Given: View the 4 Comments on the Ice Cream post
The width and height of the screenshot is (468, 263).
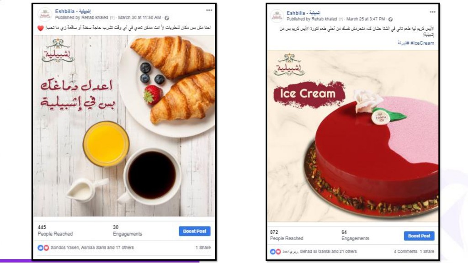Looking at the screenshot, I should click(x=405, y=252).
